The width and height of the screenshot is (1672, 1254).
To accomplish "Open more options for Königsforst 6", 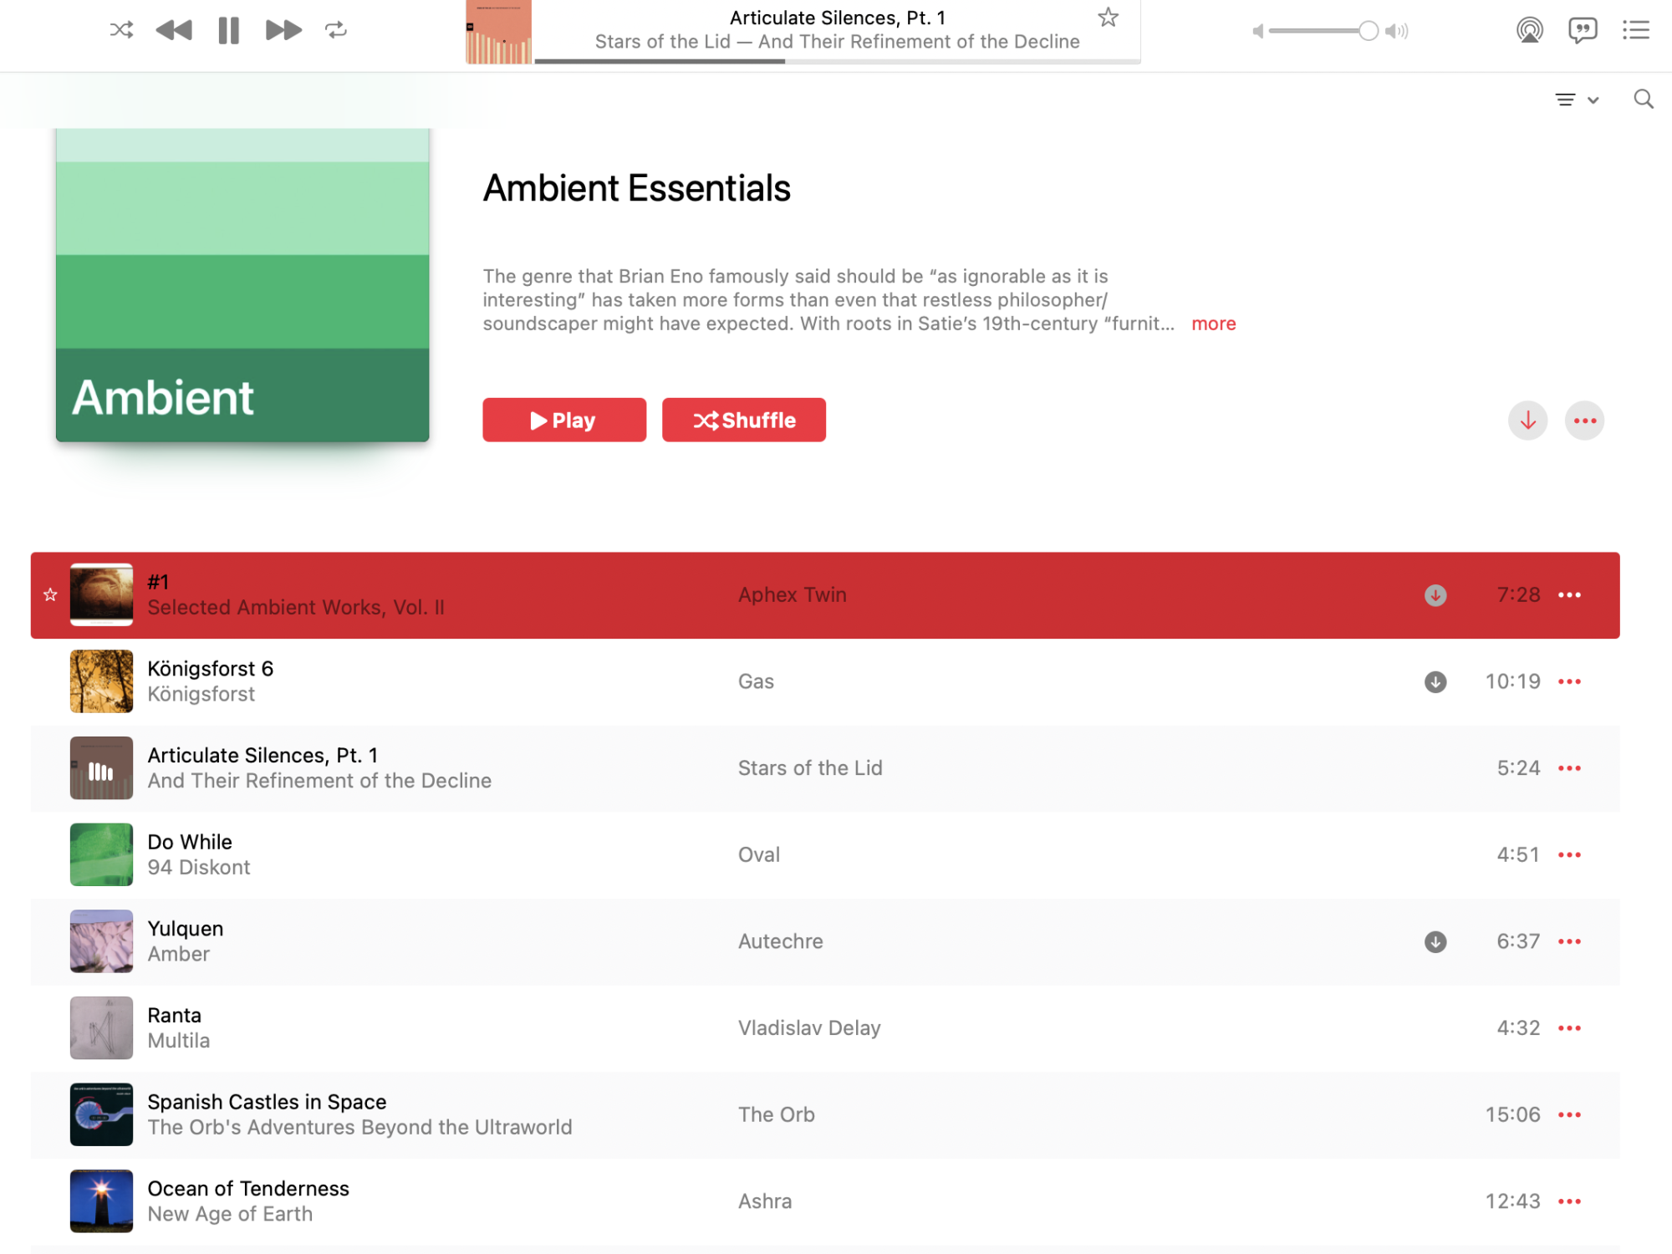I will click(1570, 682).
